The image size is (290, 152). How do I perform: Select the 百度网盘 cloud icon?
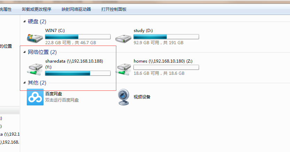point(35,97)
